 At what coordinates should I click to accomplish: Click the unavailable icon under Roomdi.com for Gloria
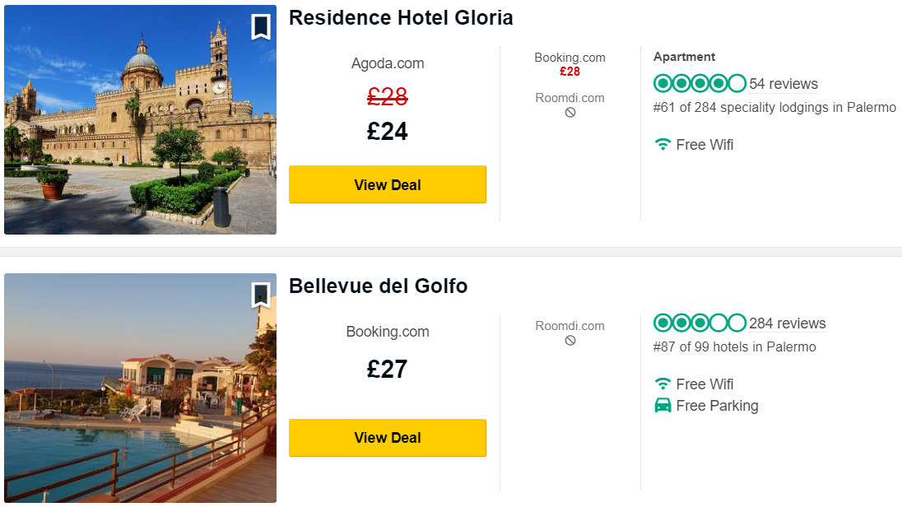570,113
